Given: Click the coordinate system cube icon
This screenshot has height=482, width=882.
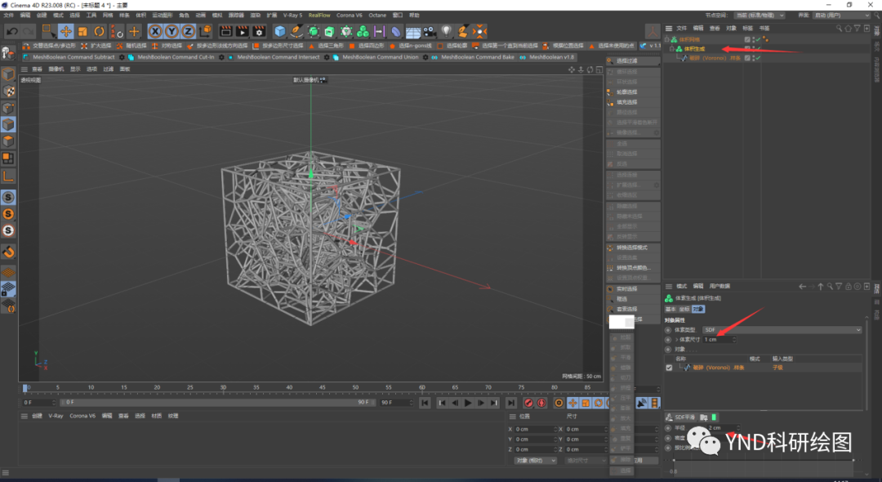Looking at the screenshot, I should coord(205,31).
